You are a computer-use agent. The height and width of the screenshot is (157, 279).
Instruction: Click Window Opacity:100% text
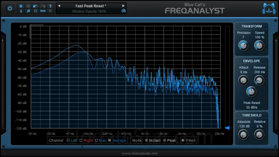click(89, 11)
